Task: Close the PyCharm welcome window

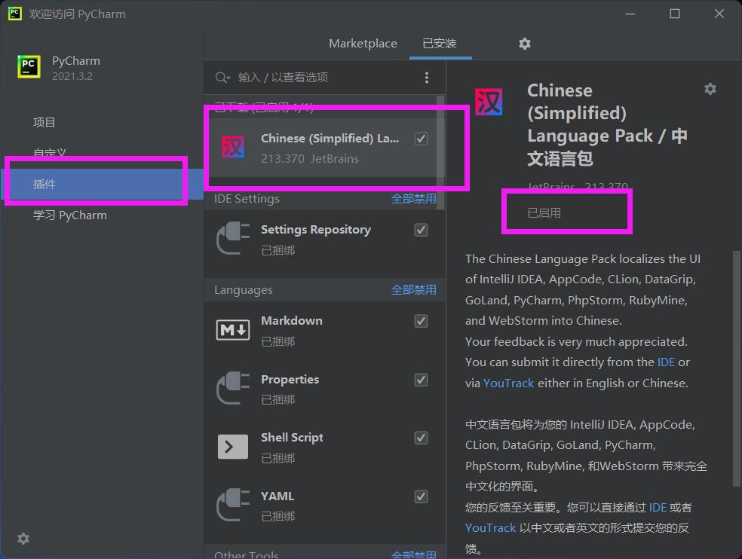Action: click(719, 14)
